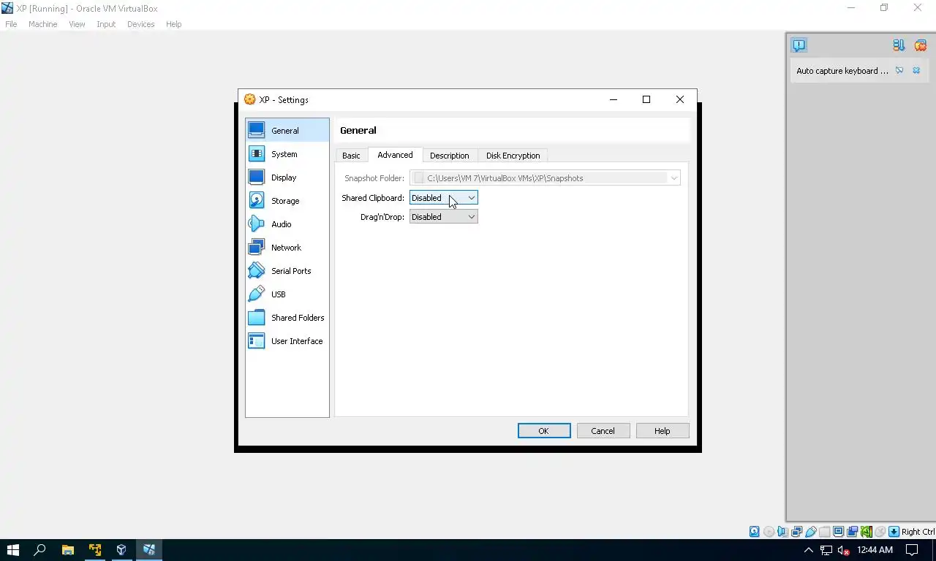The width and height of the screenshot is (936, 561).
Task: Open the View menu
Action: (77, 24)
